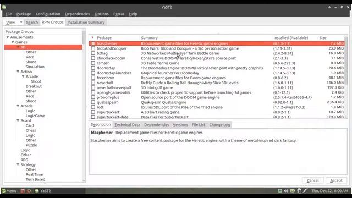Click the status column sort arrow in table header

92,38
